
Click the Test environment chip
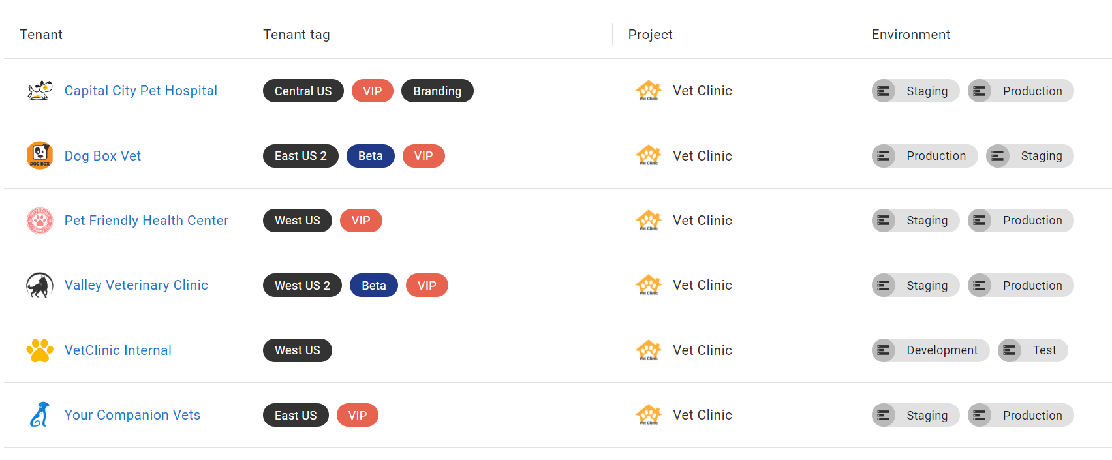1033,350
